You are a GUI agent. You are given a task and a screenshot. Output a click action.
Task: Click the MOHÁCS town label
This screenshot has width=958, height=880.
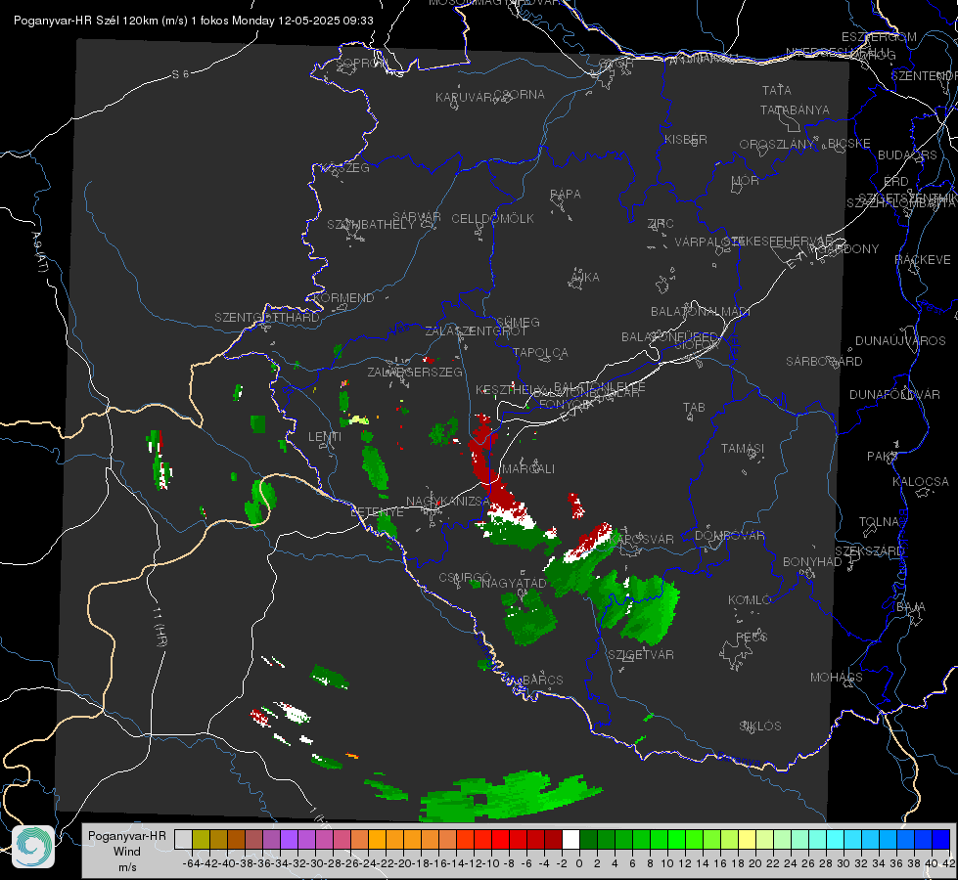pos(837,678)
